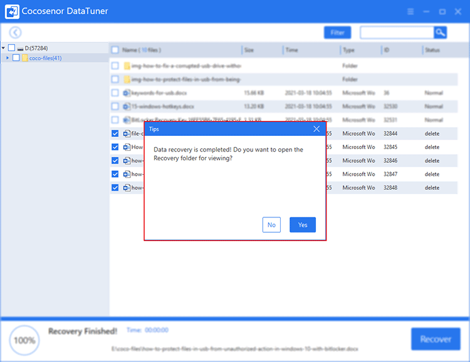The width and height of the screenshot is (470, 362).
Task: Check the img-how-to-fix-a-corrupted-usb folder row checkbox
Action: pyautogui.click(x=115, y=66)
